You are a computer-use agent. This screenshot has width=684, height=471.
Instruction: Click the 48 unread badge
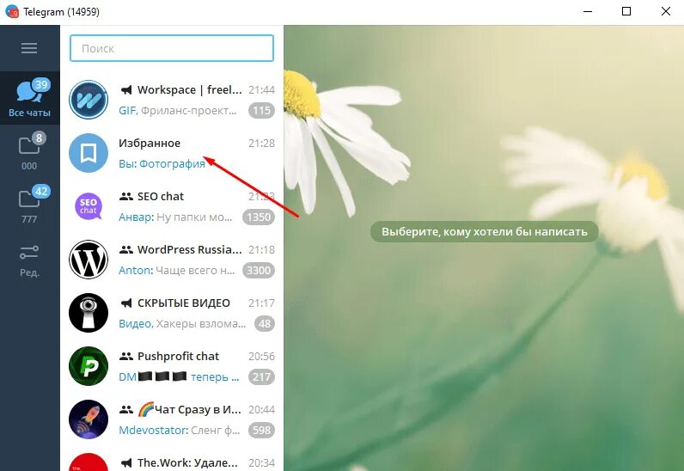click(x=265, y=323)
